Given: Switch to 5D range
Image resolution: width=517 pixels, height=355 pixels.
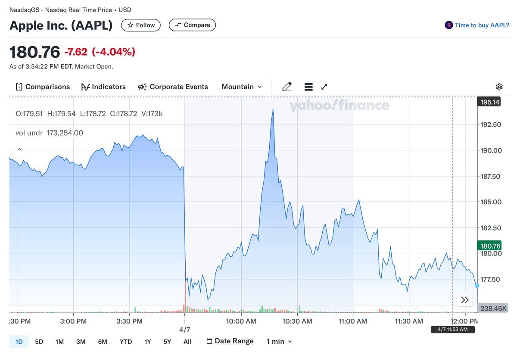Looking at the screenshot, I should point(39,342).
